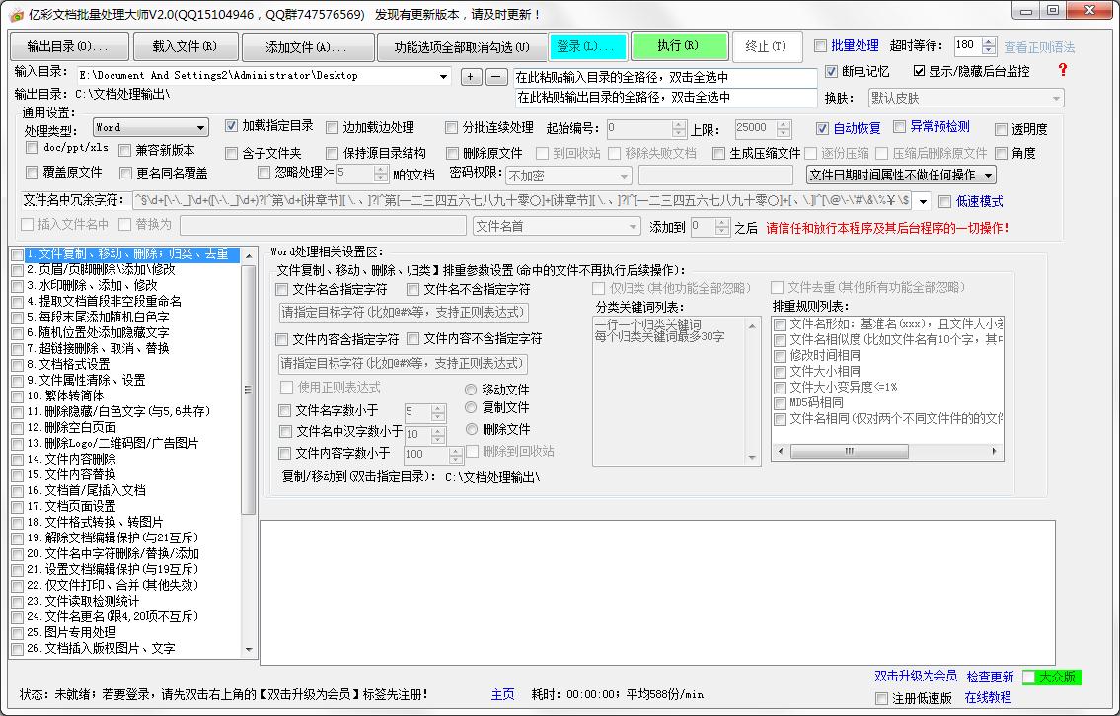Viewport: 1120px width, 716px height.
Task: Toggle the 批量处理 checkbox
Action: coord(821,46)
